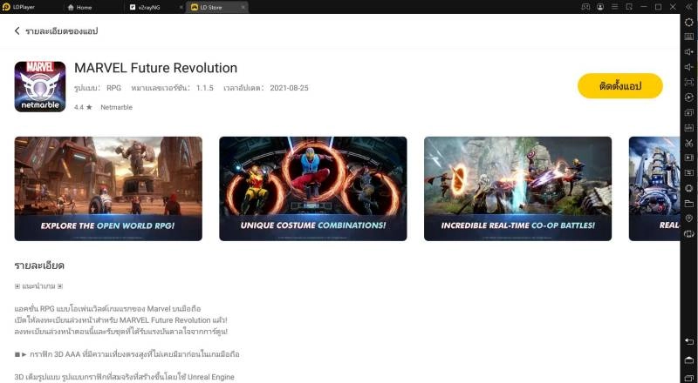Open the operation recorder play-circle icon
The height and width of the screenshot is (383, 698).
point(688,97)
